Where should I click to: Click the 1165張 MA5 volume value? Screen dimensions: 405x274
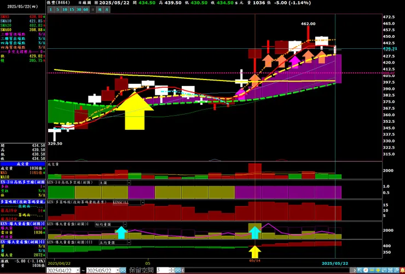[36, 173]
